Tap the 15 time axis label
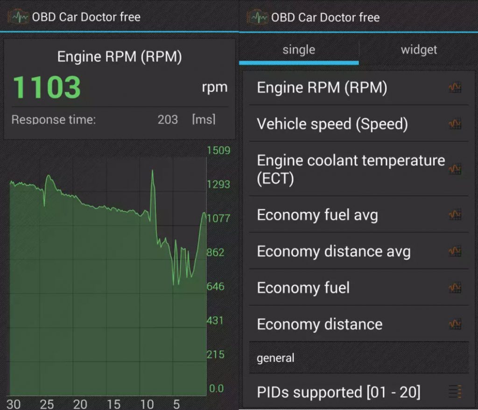The height and width of the screenshot is (410, 478). click(114, 404)
